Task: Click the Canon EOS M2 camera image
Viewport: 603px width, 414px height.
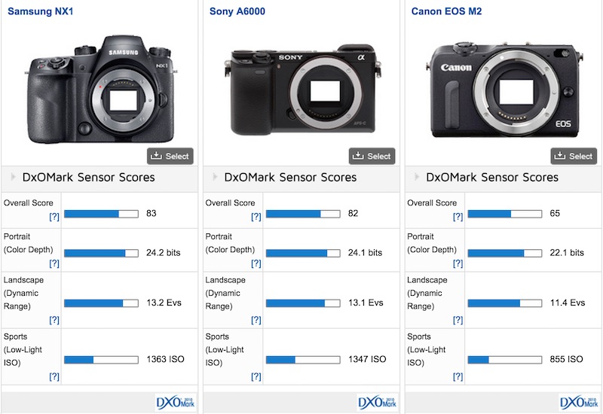Action: (505, 91)
